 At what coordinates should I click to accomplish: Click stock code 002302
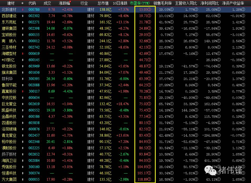pyautogui.click(x=34, y=16)
